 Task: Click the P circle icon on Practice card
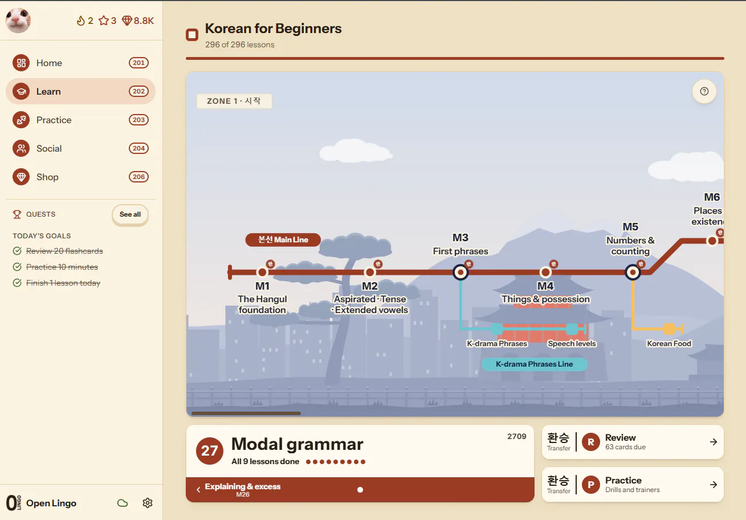[591, 485]
